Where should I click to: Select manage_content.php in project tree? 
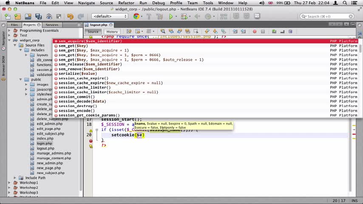pos(54,158)
